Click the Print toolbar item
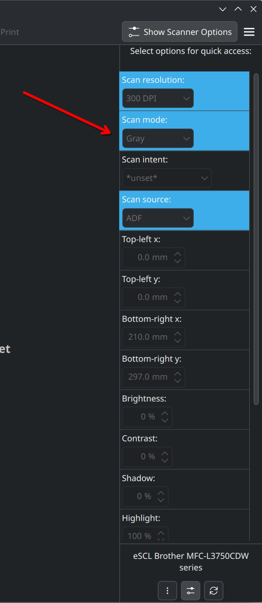The image size is (262, 603). coord(10,32)
